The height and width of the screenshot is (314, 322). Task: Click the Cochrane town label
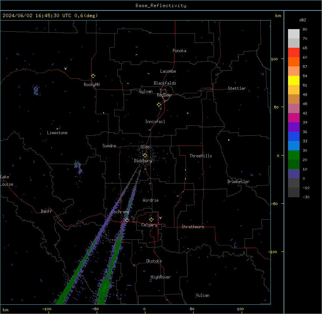tap(120, 212)
